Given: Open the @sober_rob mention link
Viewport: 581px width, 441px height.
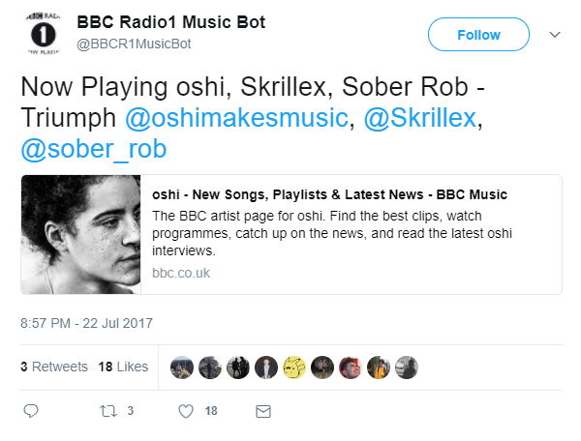Looking at the screenshot, I should 94,148.
